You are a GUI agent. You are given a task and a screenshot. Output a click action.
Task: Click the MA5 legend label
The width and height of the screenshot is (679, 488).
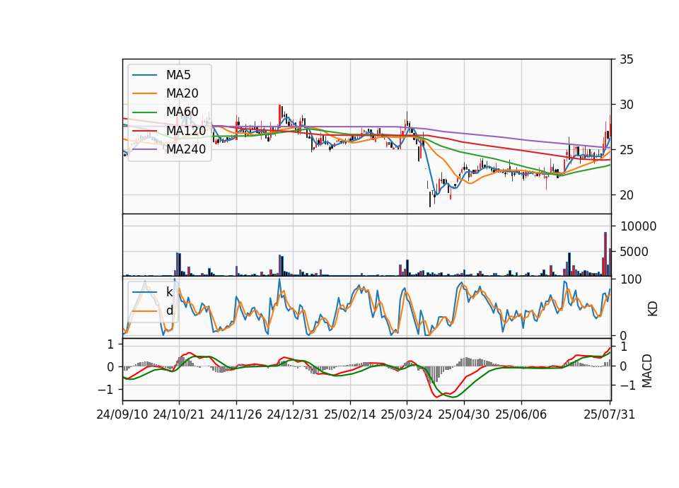[178, 75]
